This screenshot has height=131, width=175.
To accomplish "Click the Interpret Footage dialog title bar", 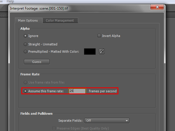I will point(80,8).
